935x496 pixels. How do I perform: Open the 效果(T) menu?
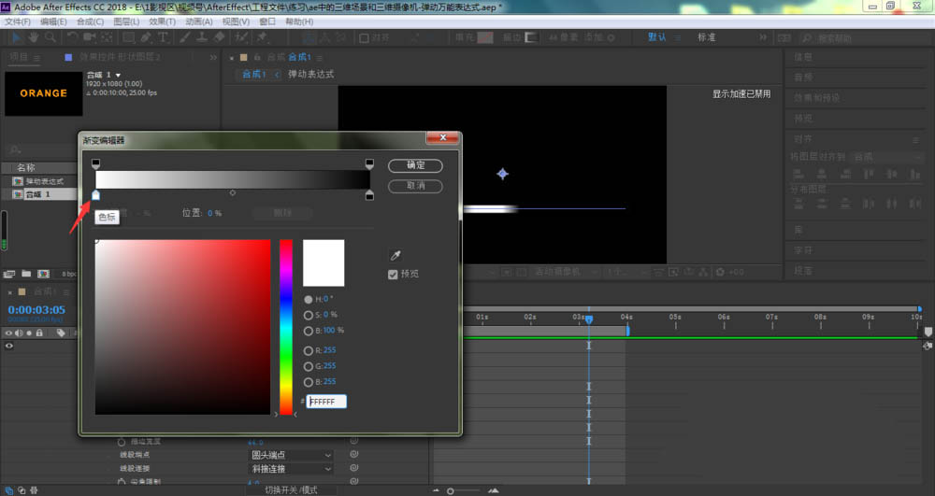pyautogui.click(x=162, y=21)
